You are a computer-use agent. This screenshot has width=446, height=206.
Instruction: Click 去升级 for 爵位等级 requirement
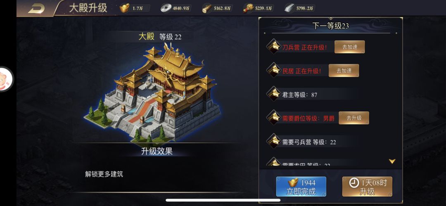(x=354, y=118)
